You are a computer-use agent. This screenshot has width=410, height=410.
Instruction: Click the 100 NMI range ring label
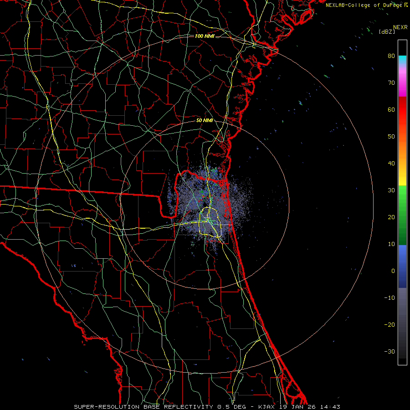205,36
